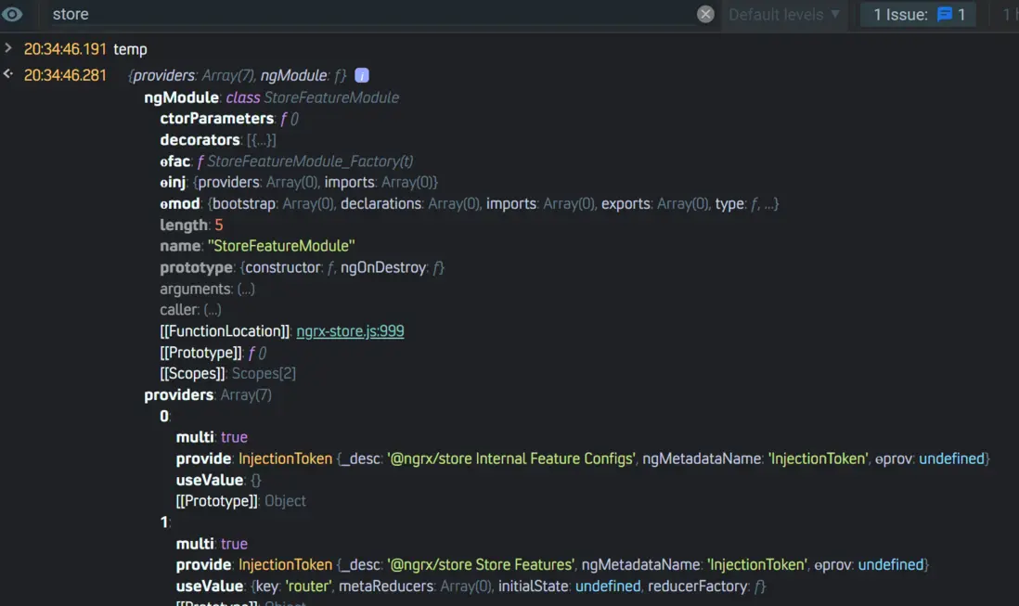Collapse the providers object result arrow
Image resolution: width=1019 pixels, height=606 pixels.
tap(8, 74)
